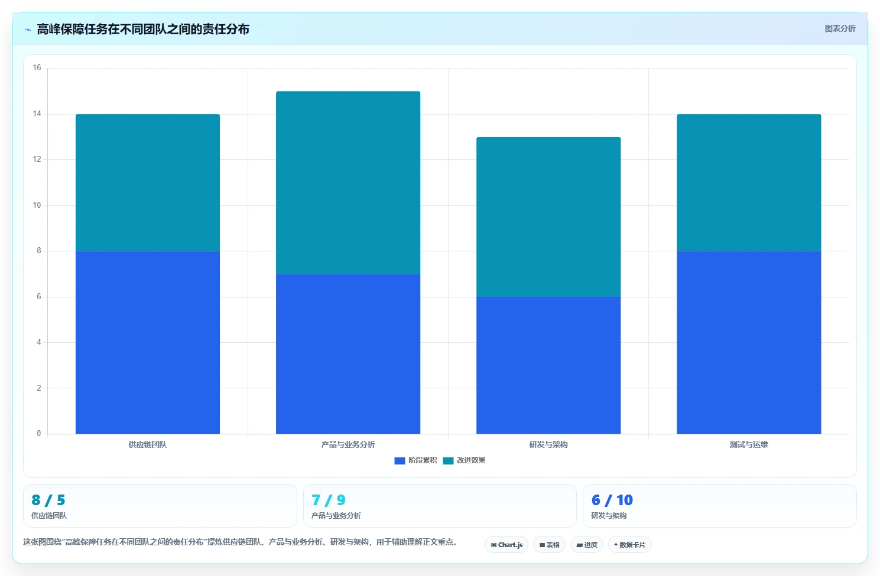Click the y-axis value 16

point(37,68)
